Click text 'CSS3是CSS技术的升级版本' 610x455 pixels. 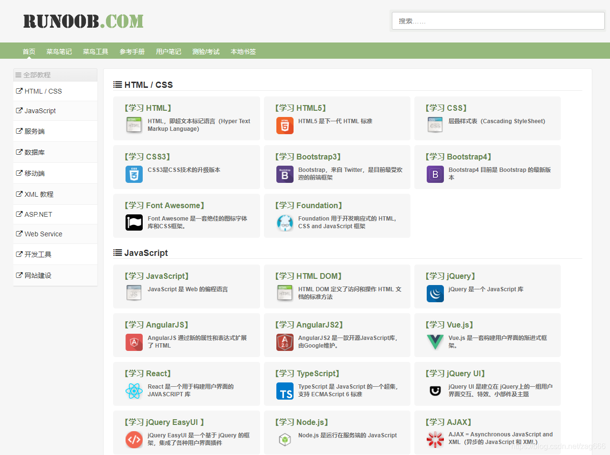click(x=184, y=170)
